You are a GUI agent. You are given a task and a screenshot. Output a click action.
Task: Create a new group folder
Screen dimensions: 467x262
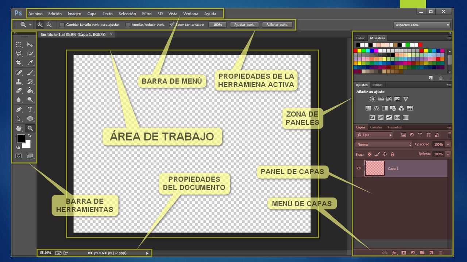point(422,253)
